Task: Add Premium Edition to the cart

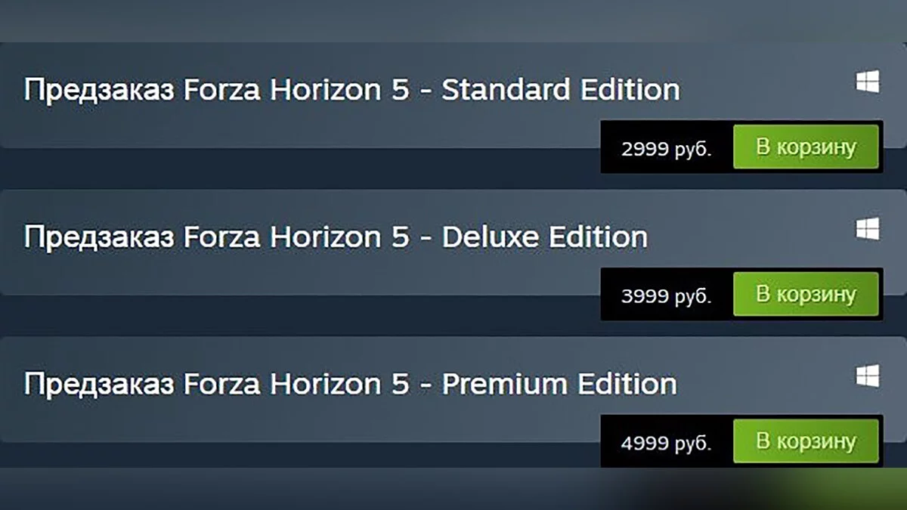Action: pos(806,440)
